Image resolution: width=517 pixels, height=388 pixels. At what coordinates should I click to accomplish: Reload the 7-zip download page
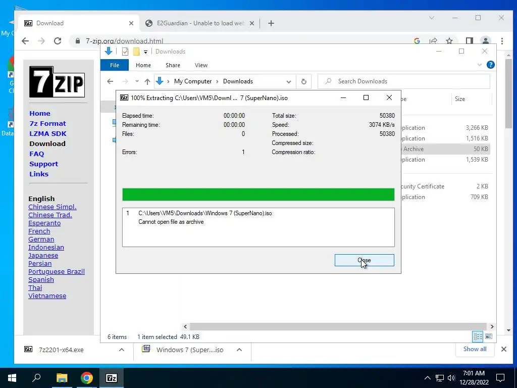(x=58, y=41)
